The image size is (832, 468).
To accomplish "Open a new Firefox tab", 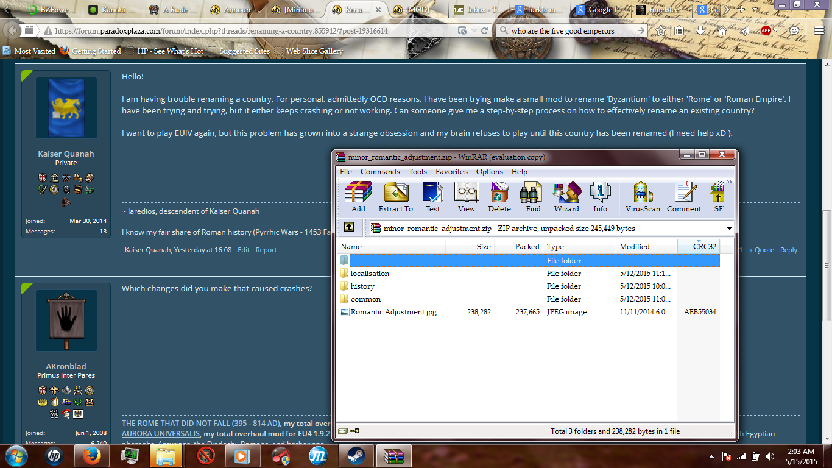I will pyautogui.click(x=742, y=9).
